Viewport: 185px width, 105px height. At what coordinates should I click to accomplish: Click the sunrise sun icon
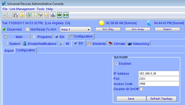click(102, 23)
